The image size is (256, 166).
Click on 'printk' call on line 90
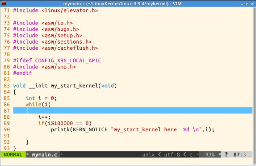tap(60, 130)
